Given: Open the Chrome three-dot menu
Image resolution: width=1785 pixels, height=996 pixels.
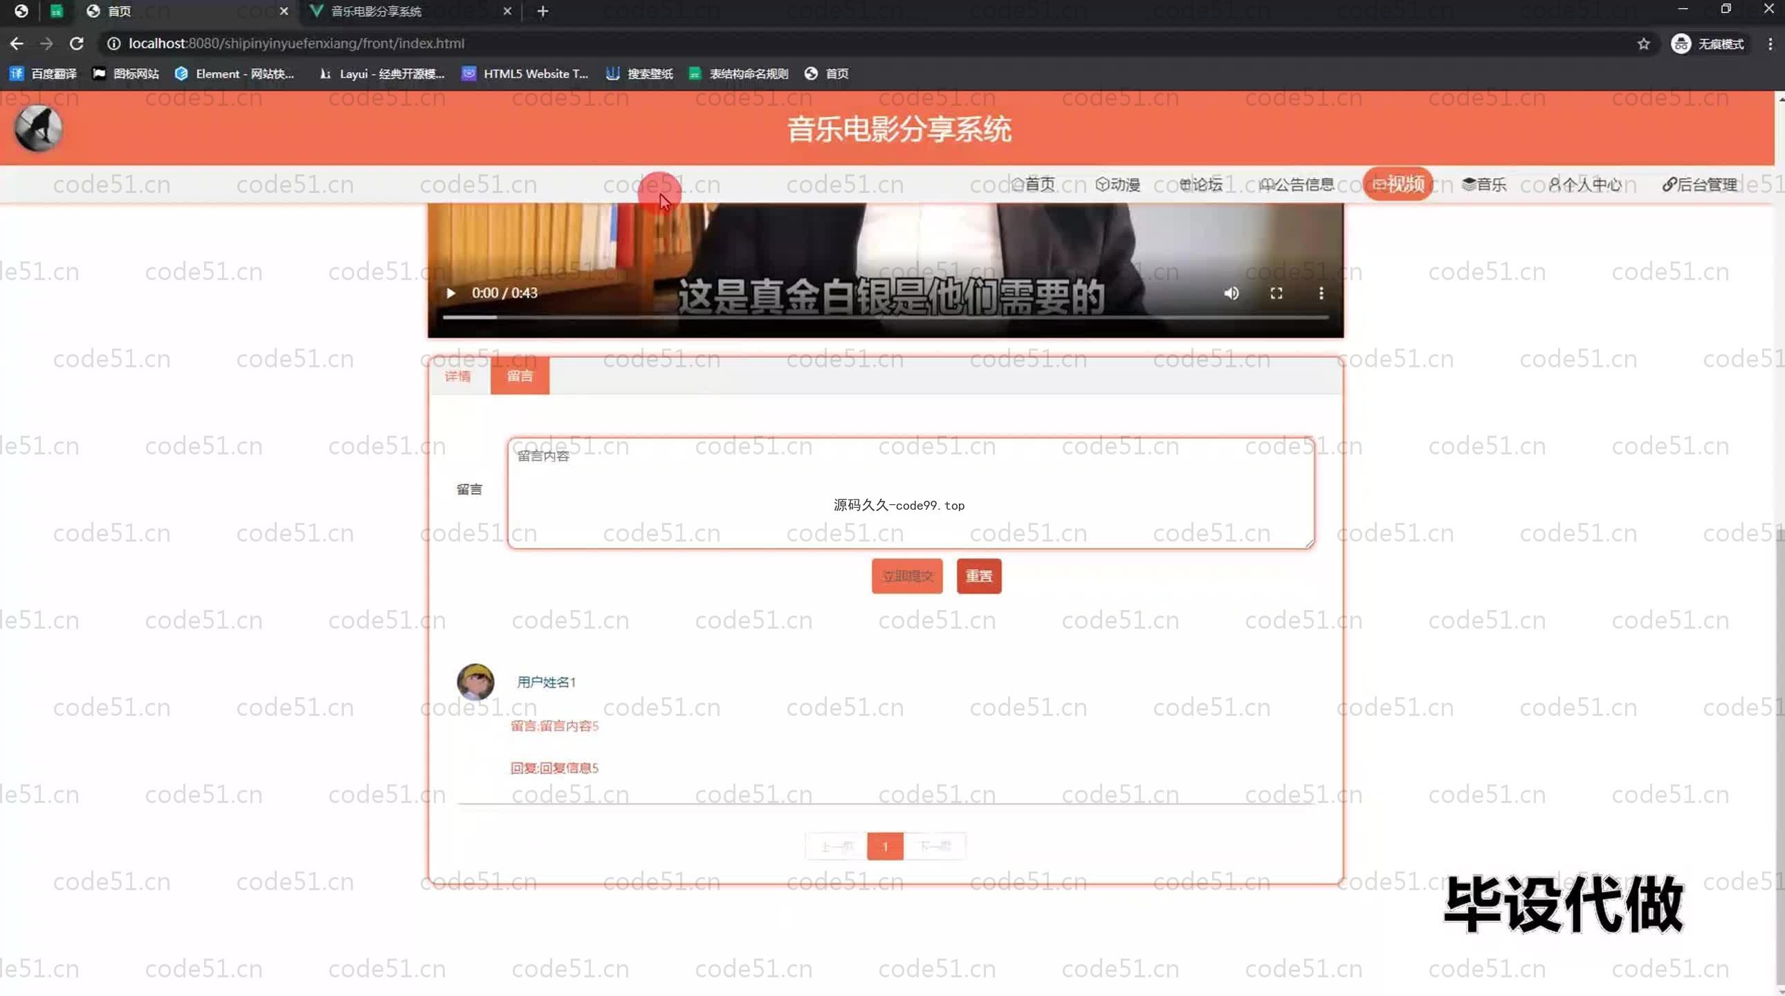Looking at the screenshot, I should click(x=1770, y=44).
